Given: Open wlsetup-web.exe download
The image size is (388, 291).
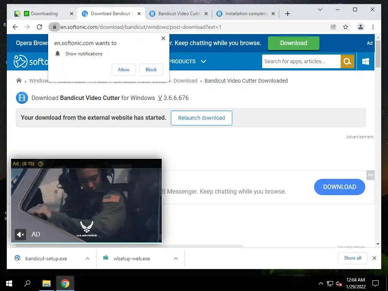Looking at the screenshot, I should (x=131, y=258).
